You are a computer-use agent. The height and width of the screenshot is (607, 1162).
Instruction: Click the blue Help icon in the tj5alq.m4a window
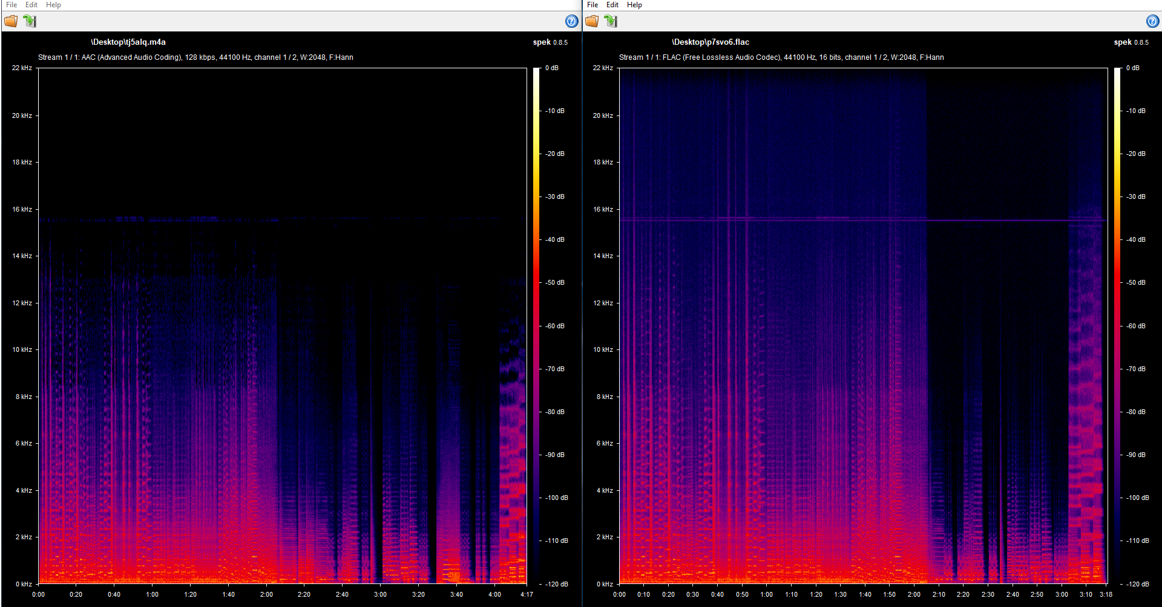(x=571, y=21)
